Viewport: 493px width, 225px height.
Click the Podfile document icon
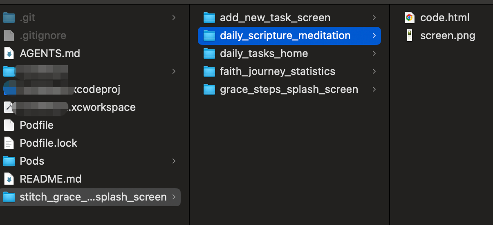pyautogui.click(x=9, y=125)
